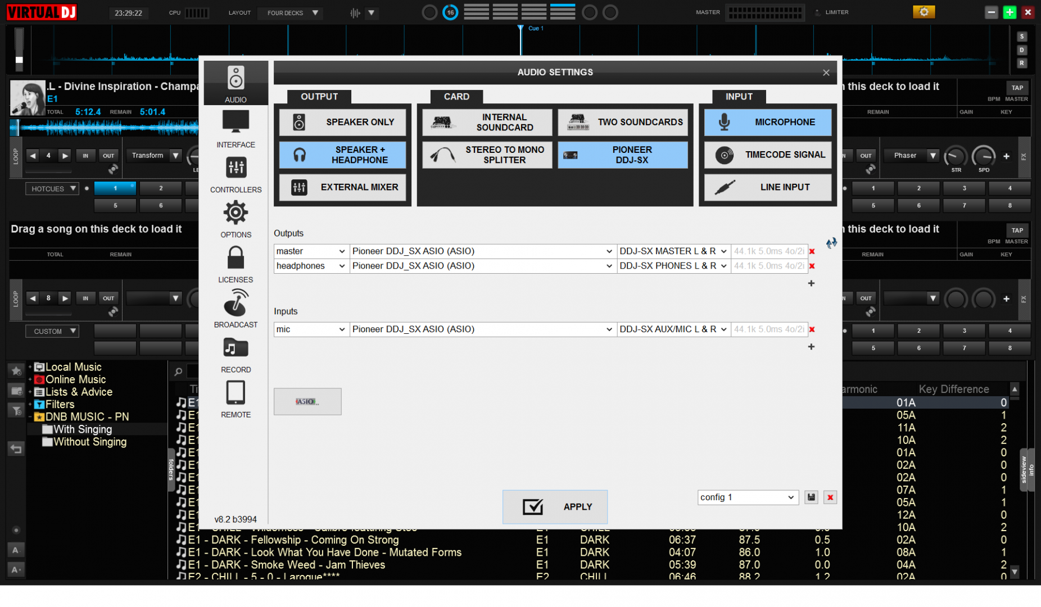Open the config 1 preset dropdown
1041x607 pixels.
(748, 497)
